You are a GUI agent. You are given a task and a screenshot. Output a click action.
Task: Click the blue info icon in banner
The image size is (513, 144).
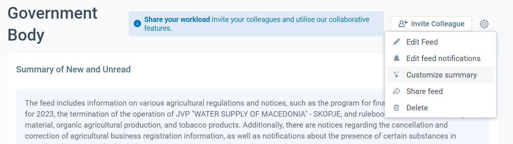click(137, 24)
